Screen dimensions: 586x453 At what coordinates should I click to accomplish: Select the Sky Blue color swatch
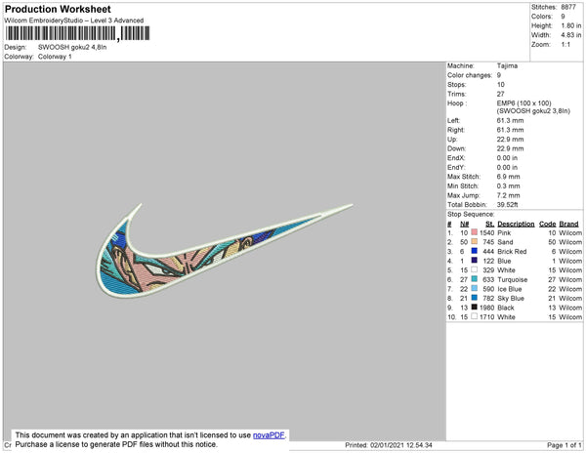(475, 298)
